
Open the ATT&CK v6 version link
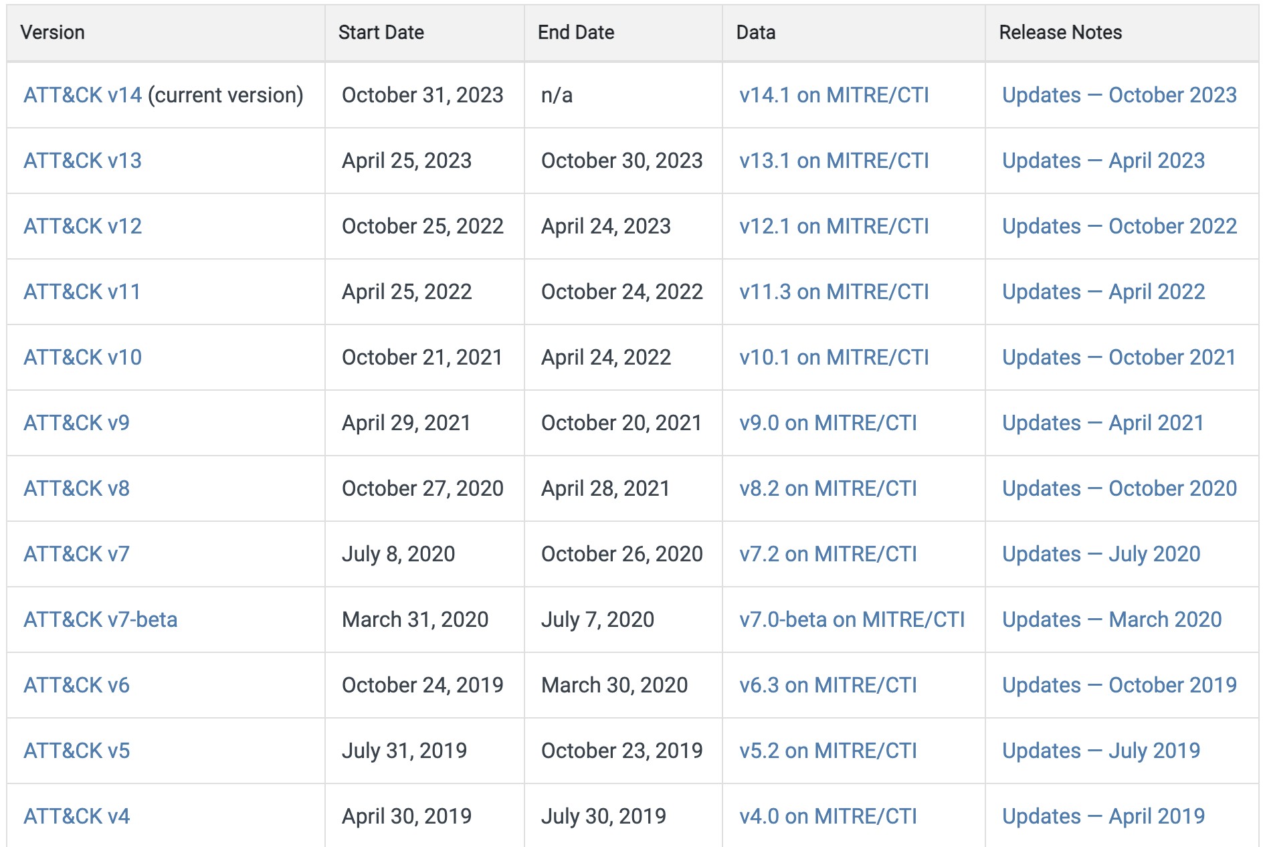77,685
